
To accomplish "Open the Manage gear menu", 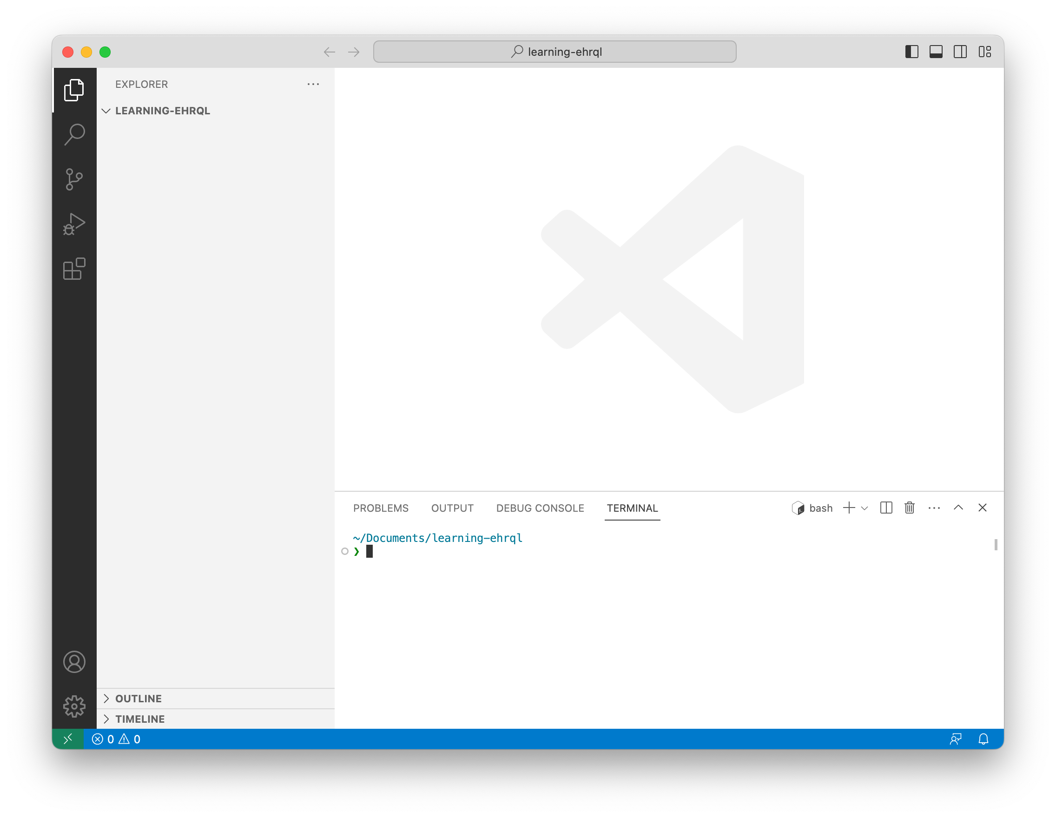I will coord(74,706).
